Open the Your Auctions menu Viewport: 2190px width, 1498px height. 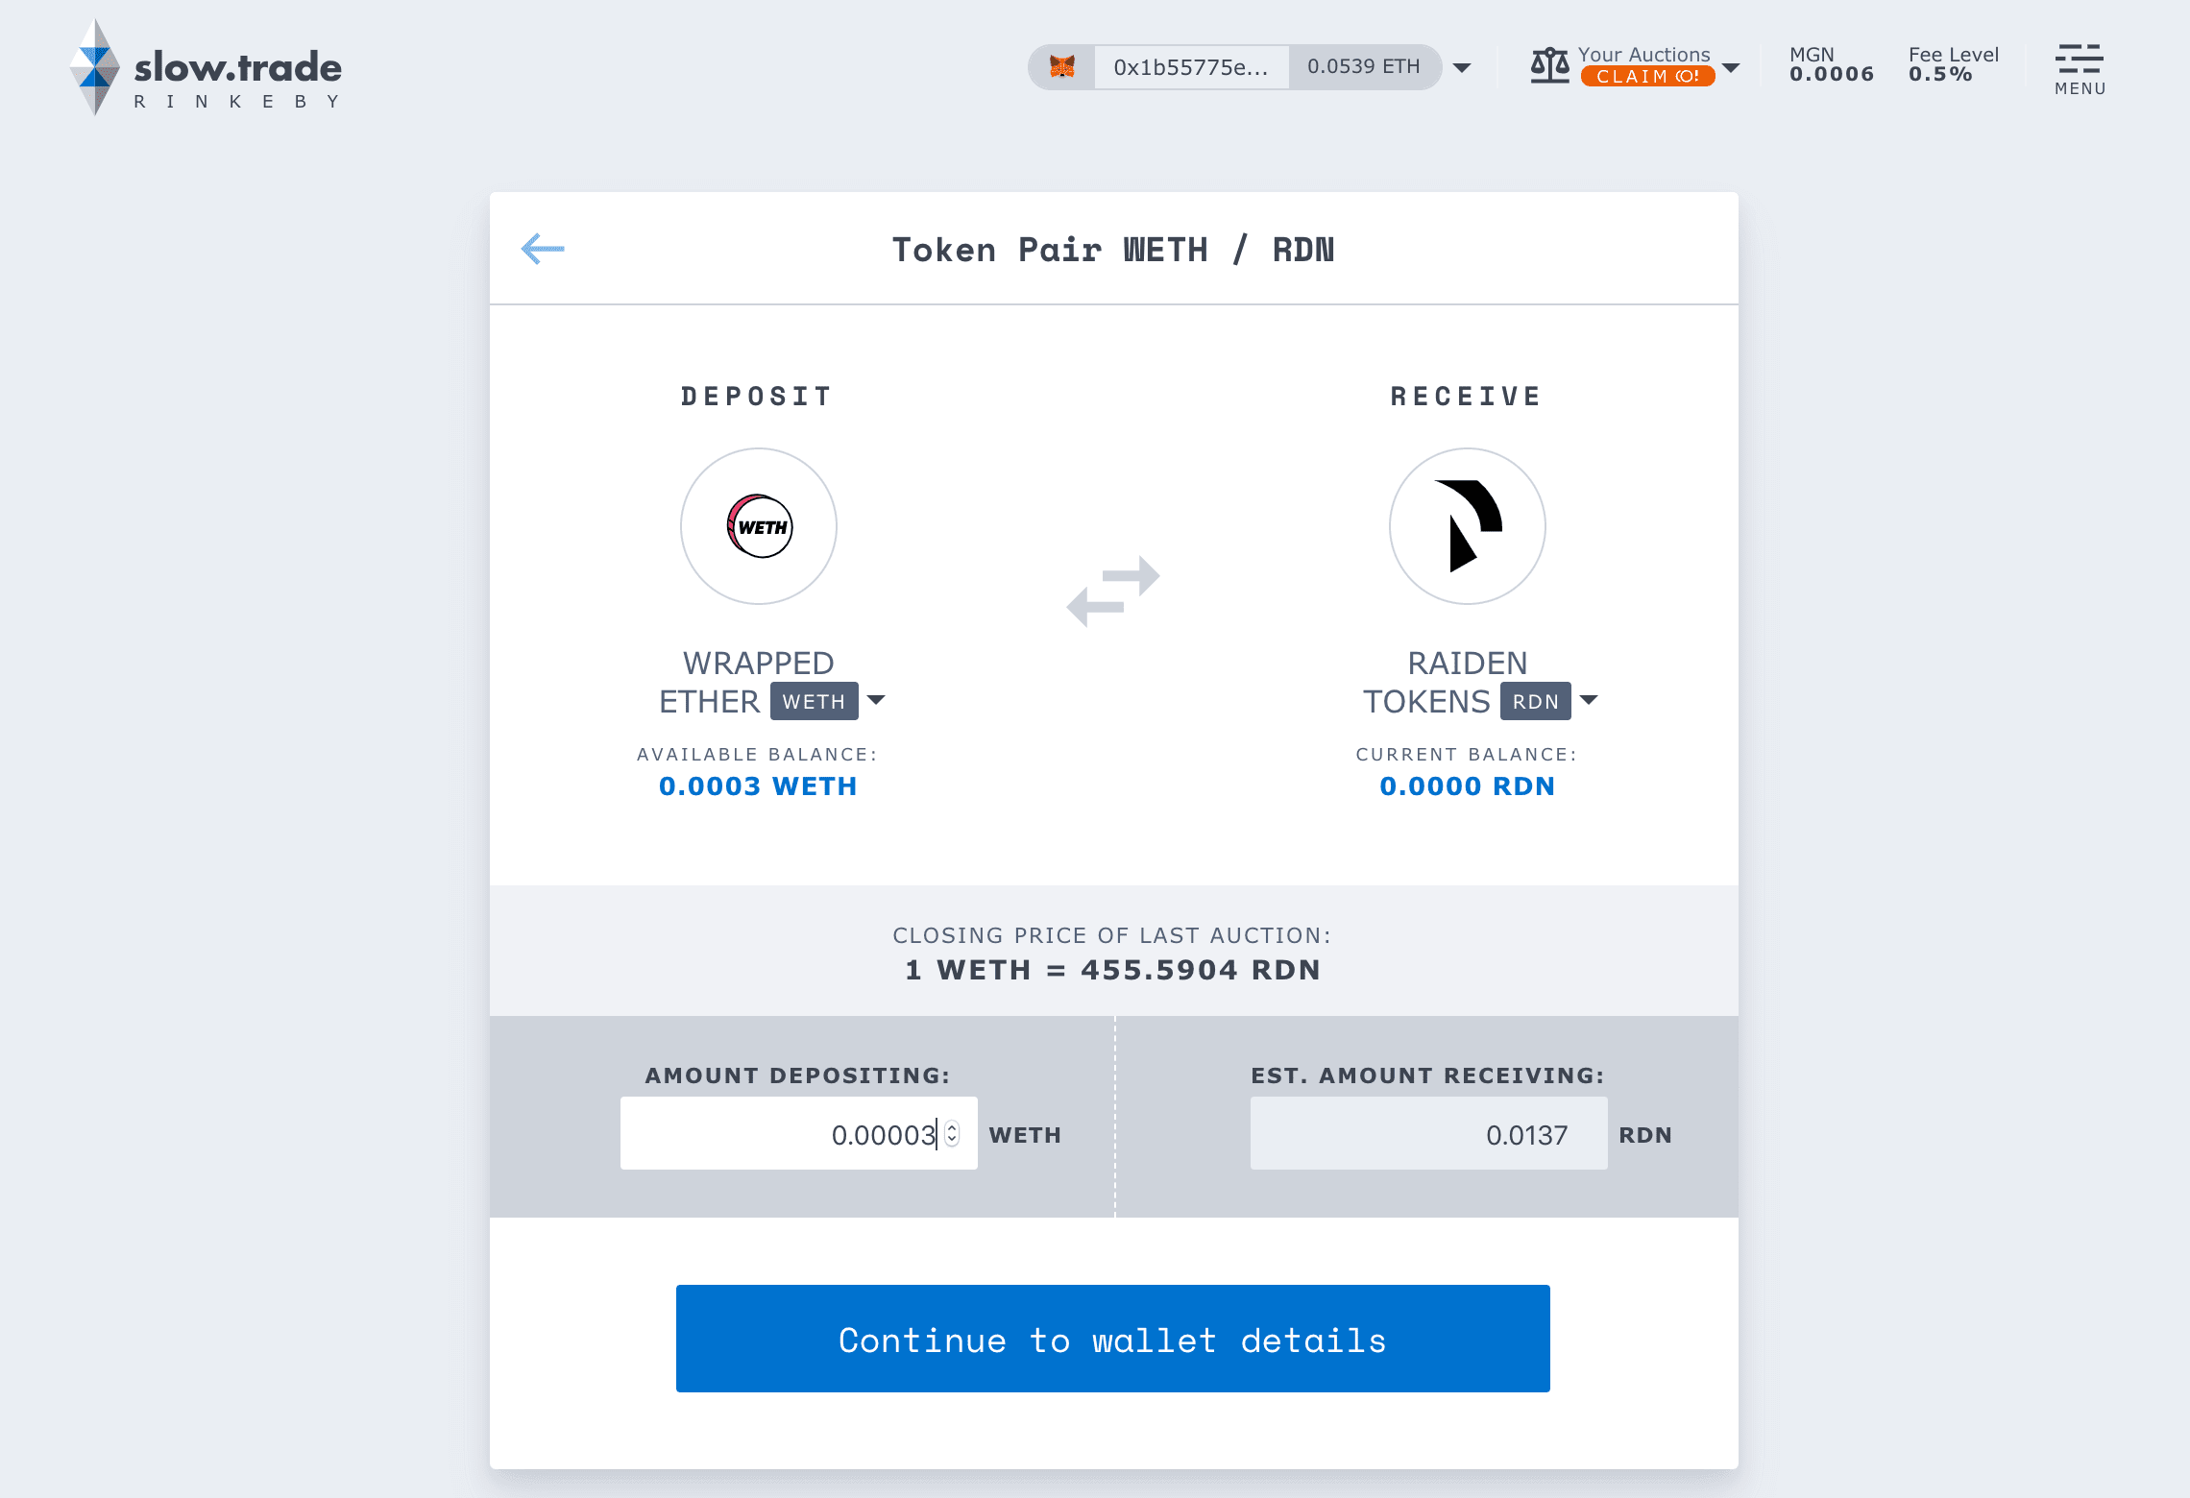1644,55
